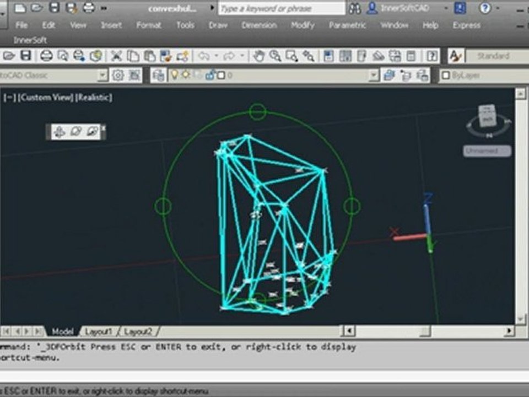Click the Layer Previous icon

[406, 76]
